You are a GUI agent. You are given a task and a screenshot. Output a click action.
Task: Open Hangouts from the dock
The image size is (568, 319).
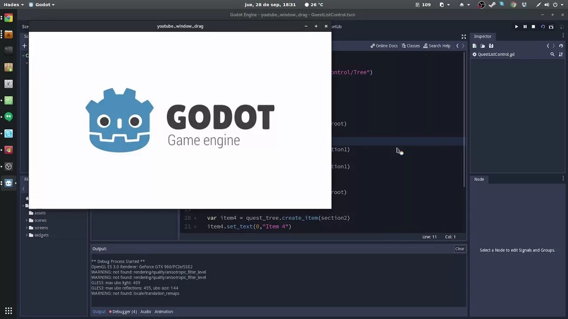click(8, 117)
